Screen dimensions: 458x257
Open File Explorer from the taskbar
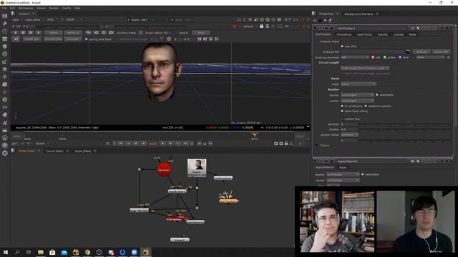41,252
